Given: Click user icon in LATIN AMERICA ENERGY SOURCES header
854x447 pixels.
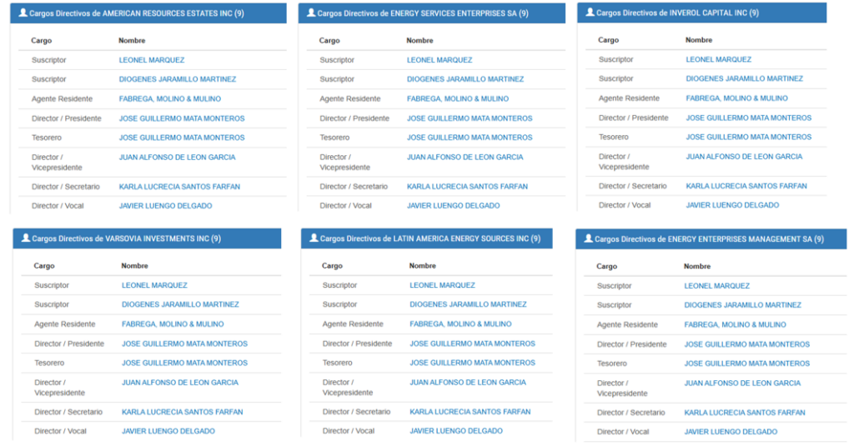Looking at the screenshot, I should pos(314,238).
